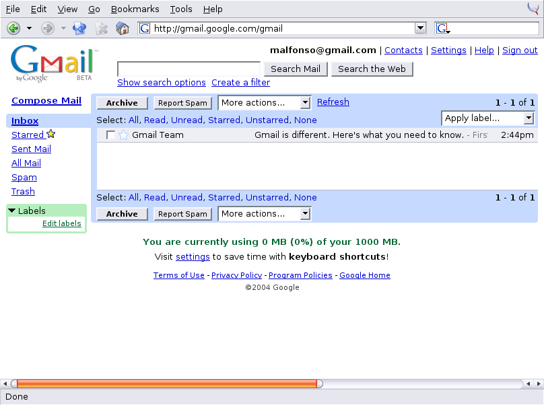This screenshot has width=544, height=405.
Task: Click the settings link about keyboard shortcuts
Action: tap(193, 257)
